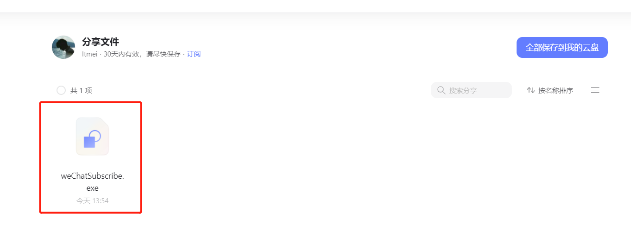This screenshot has height=250, width=631.
Task: Open the ltmei sharer username
Action: (89, 54)
